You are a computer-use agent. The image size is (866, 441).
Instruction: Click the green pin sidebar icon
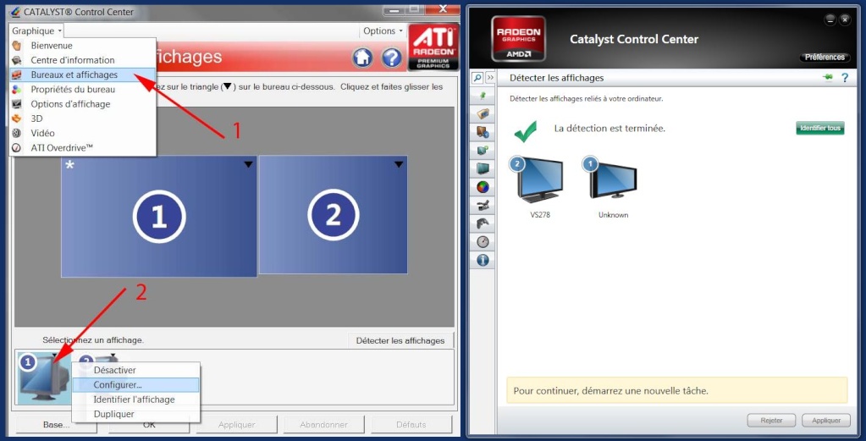click(x=483, y=96)
